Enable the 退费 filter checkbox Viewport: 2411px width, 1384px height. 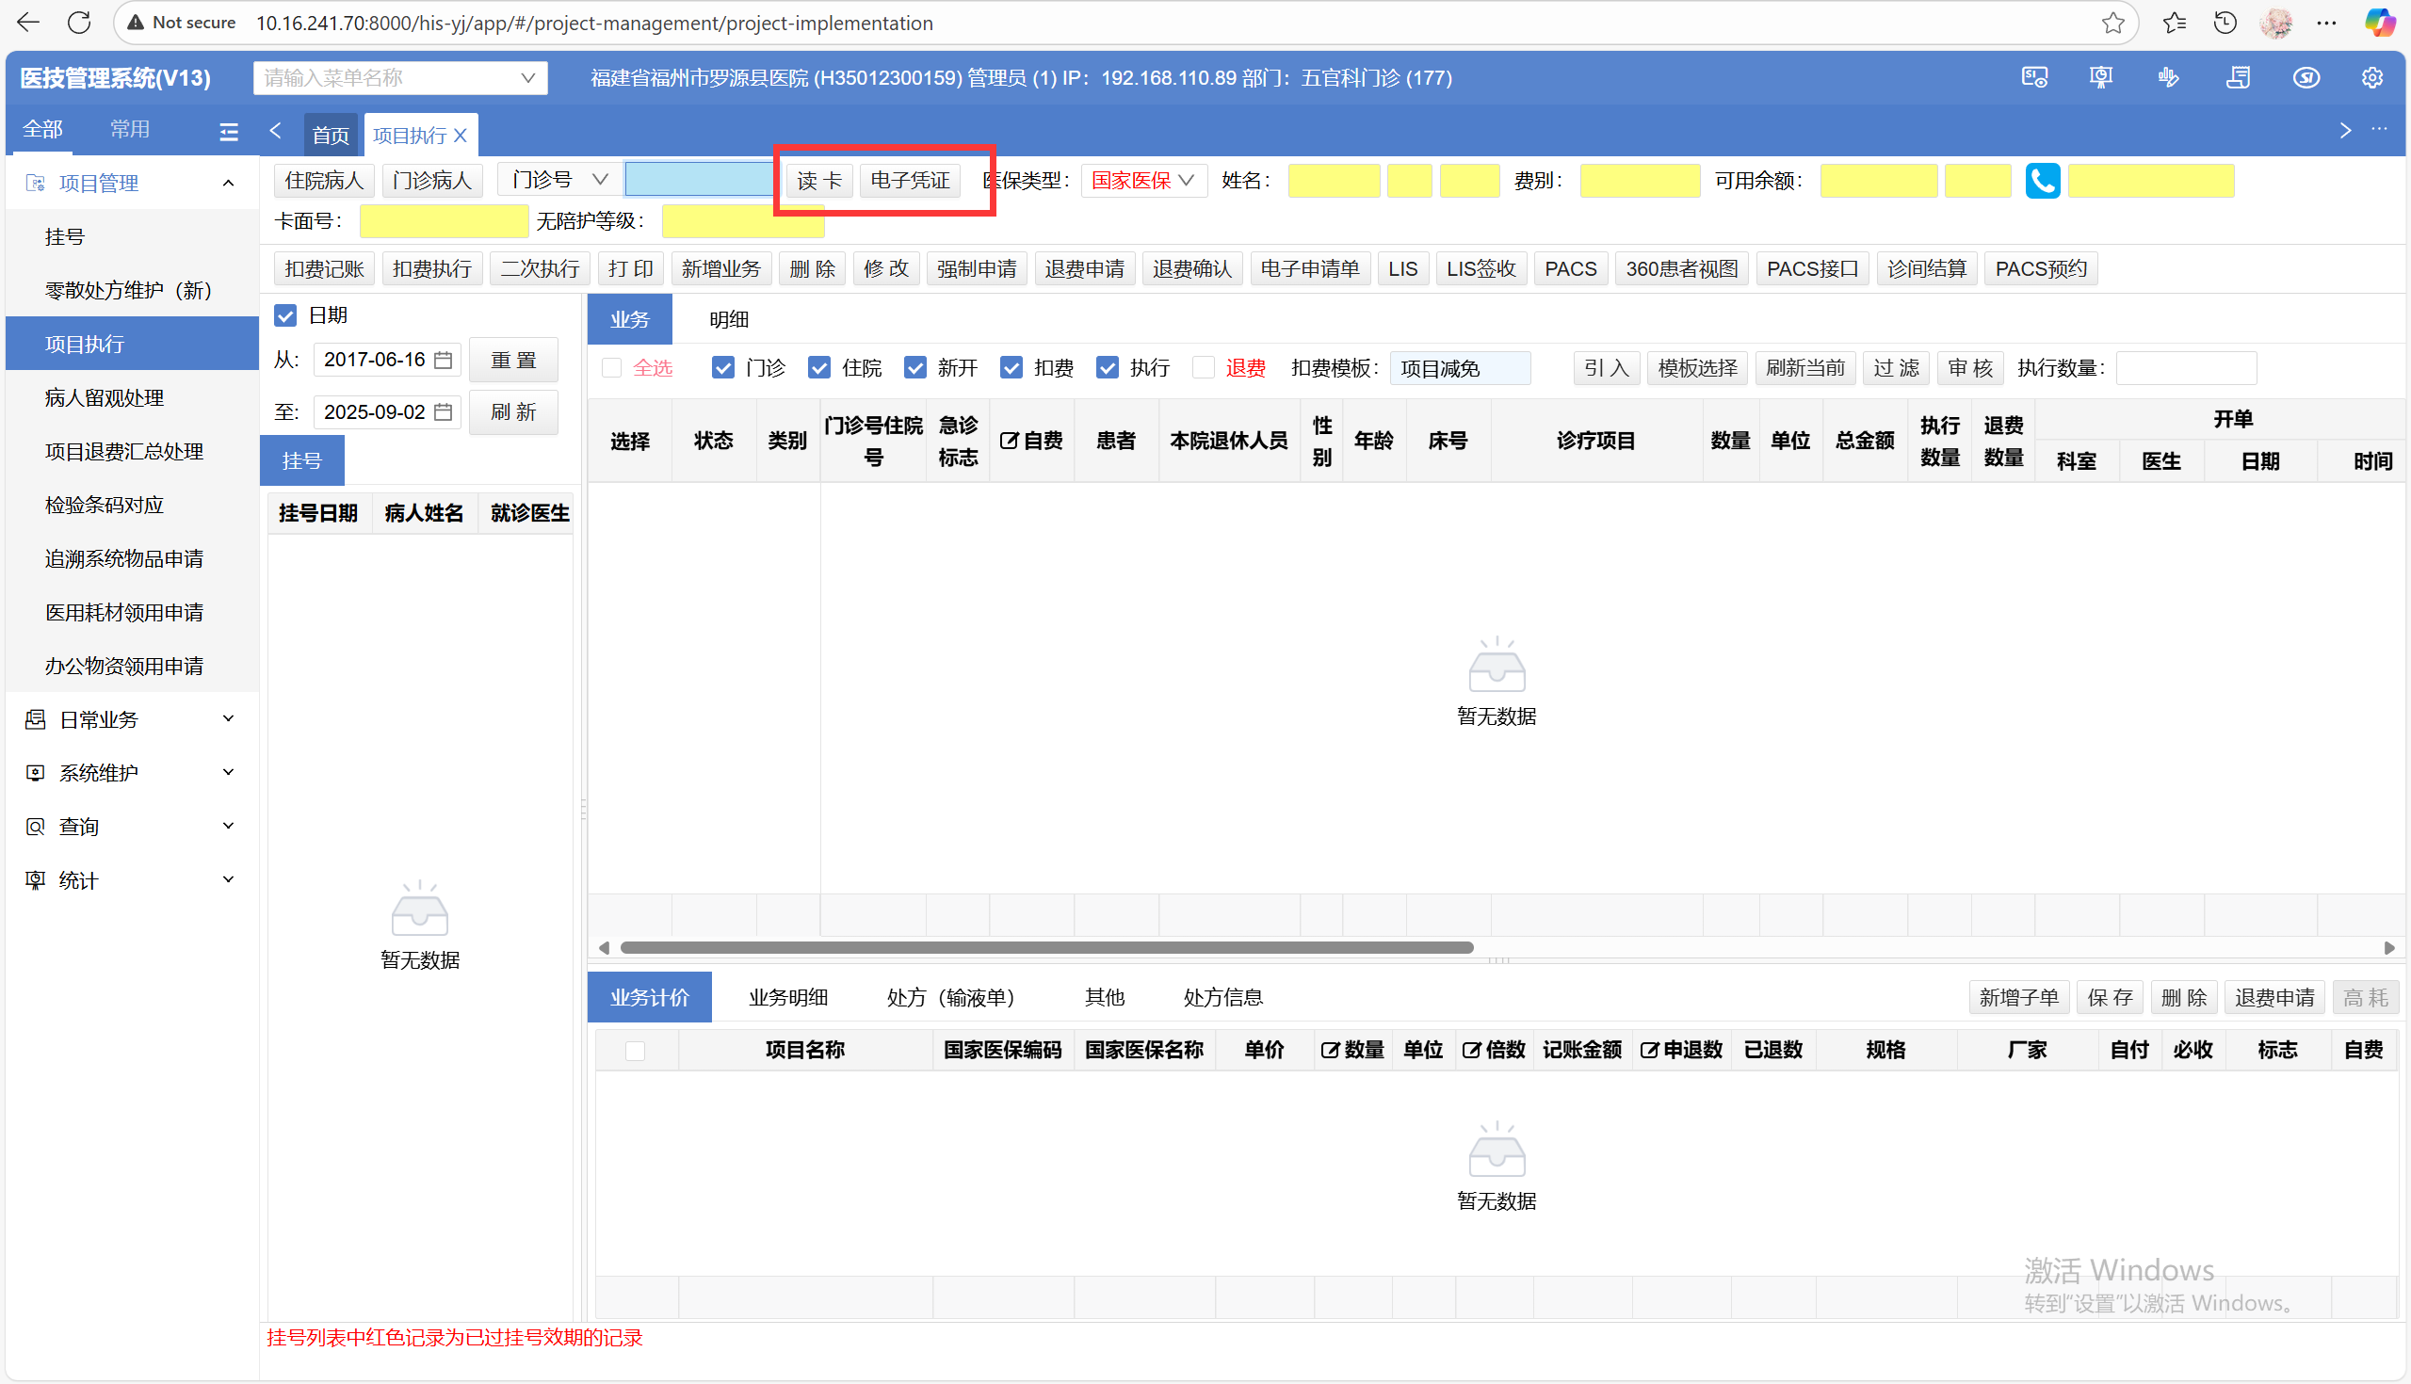pyautogui.click(x=1204, y=368)
